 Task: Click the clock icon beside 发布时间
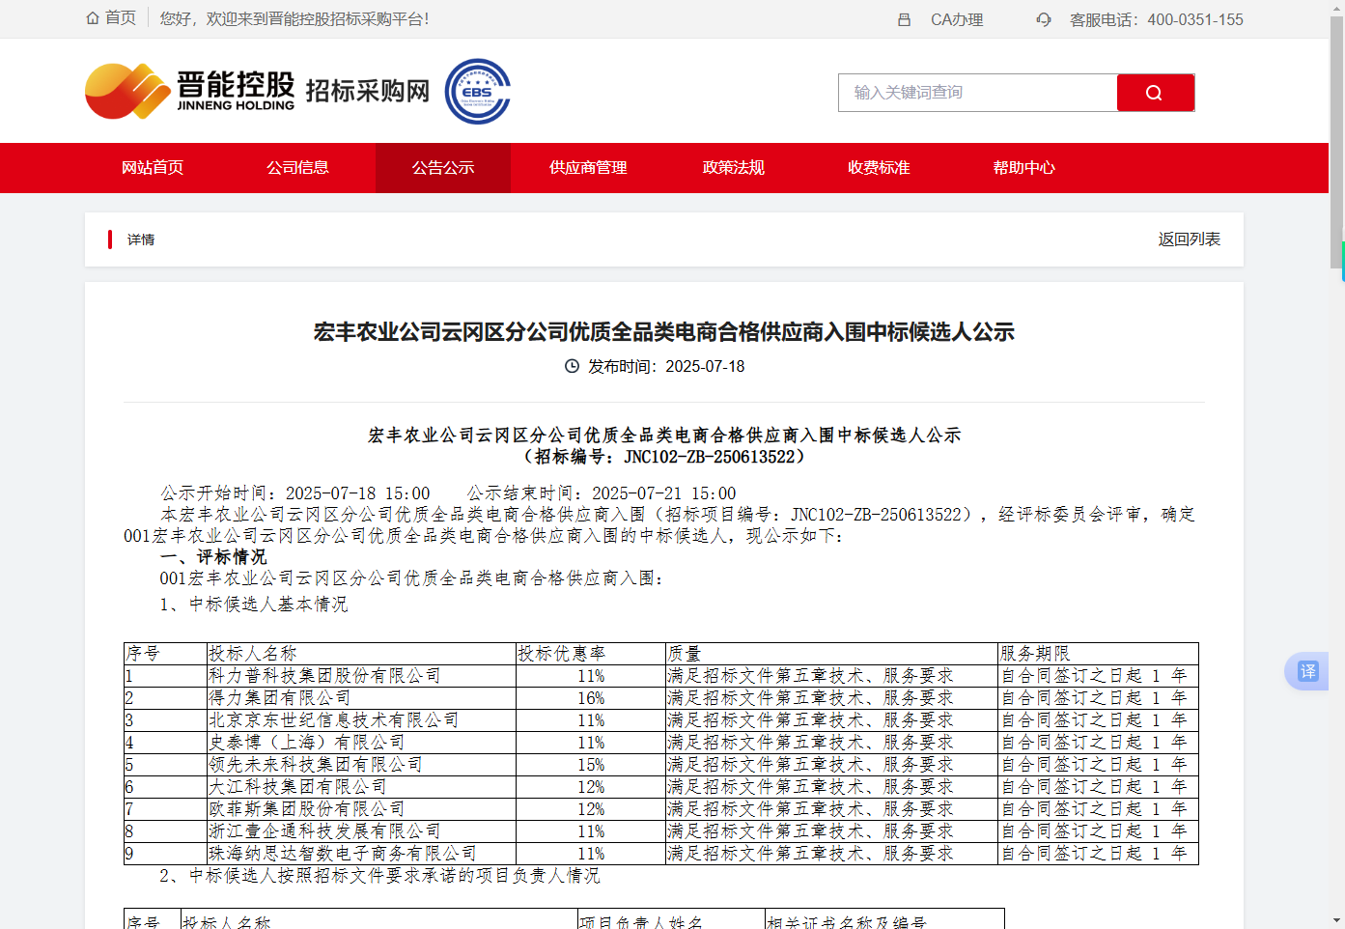572,366
